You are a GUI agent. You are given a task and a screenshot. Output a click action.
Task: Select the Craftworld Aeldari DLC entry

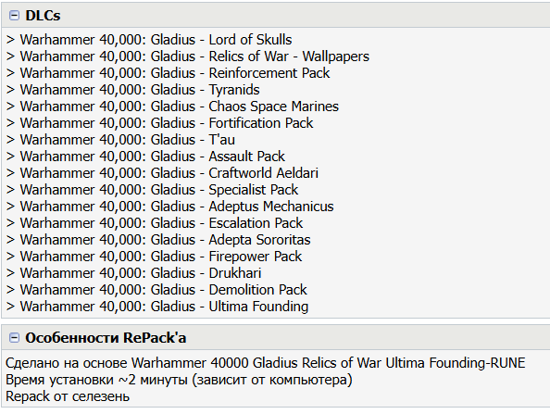point(162,173)
